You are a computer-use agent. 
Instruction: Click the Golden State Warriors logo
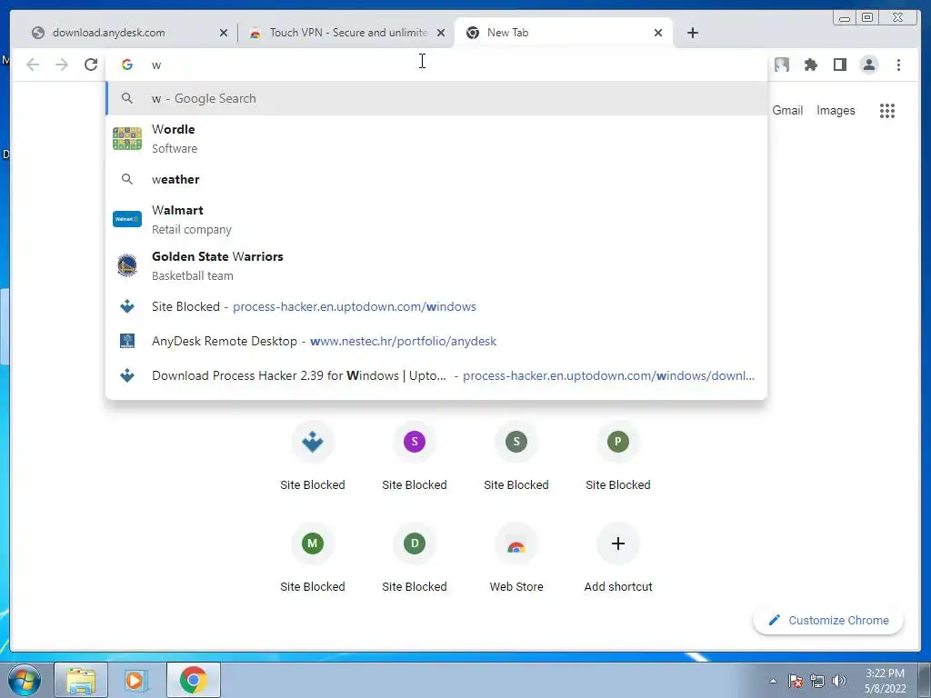point(127,265)
